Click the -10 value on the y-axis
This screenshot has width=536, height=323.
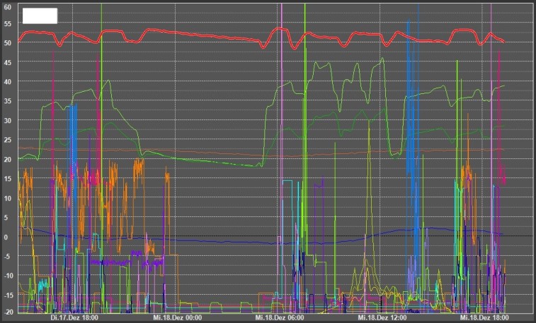click(x=7, y=276)
